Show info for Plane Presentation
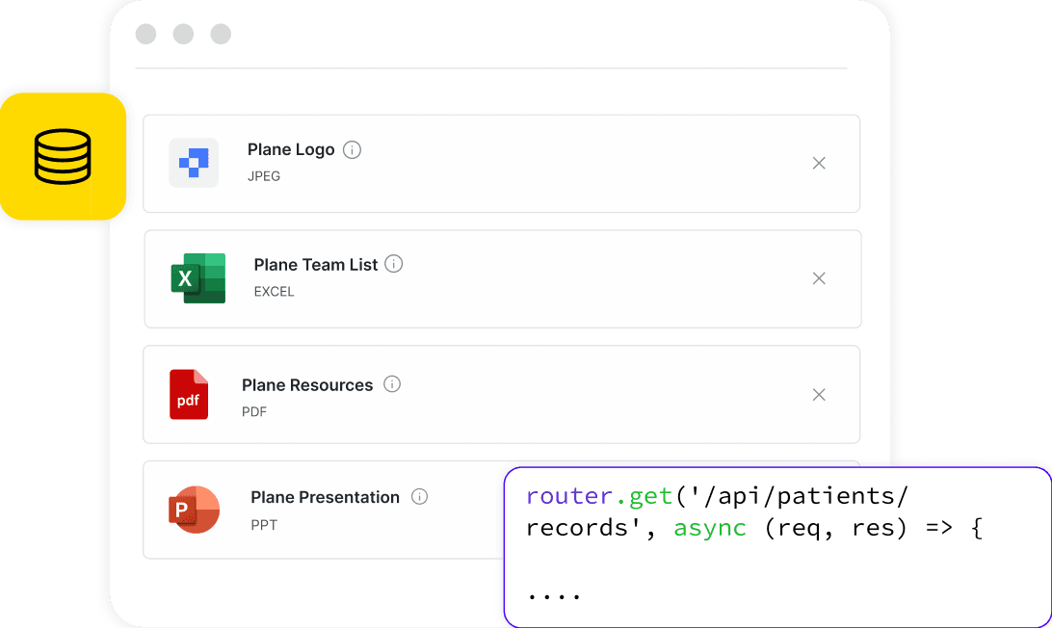The width and height of the screenshot is (1052, 629). [x=419, y=497]
